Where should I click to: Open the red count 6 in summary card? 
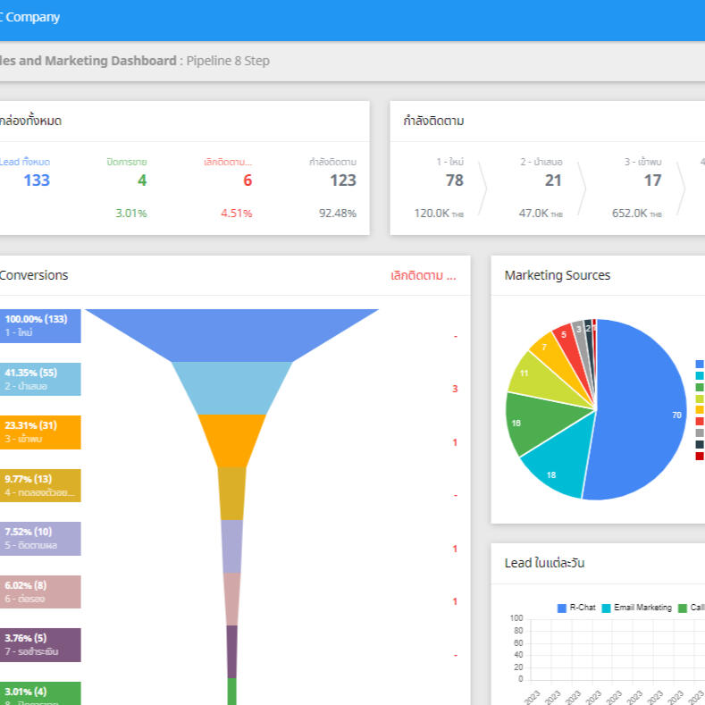point(248,180)
